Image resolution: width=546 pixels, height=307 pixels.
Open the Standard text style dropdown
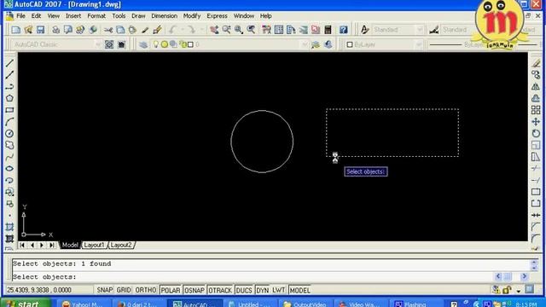420,30
